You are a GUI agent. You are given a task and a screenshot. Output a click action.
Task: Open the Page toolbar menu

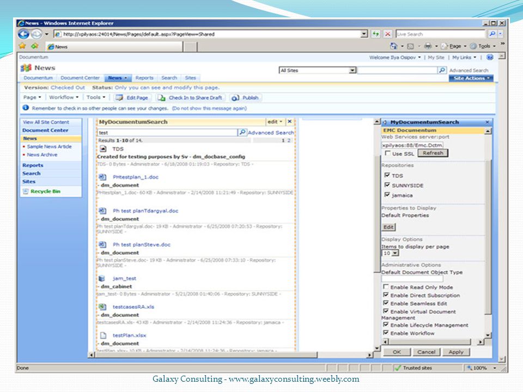click(x=32, y=97)
